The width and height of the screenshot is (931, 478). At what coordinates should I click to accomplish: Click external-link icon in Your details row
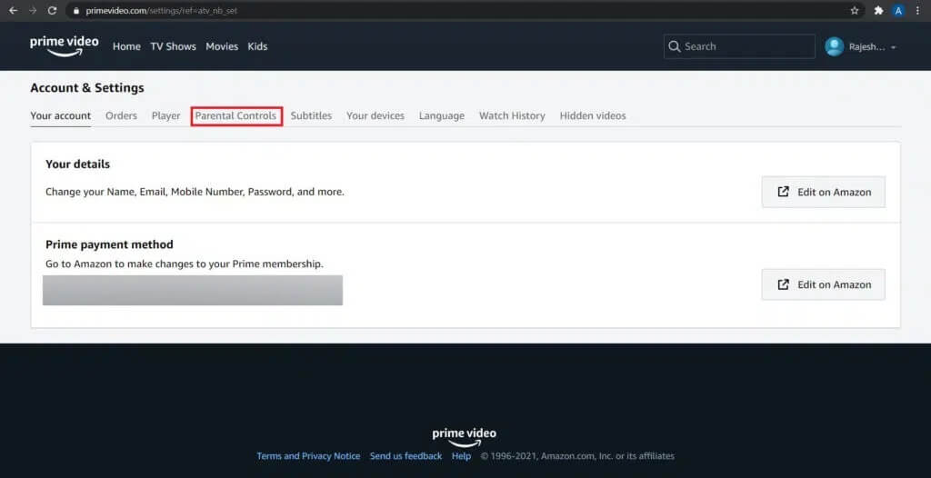783,192
